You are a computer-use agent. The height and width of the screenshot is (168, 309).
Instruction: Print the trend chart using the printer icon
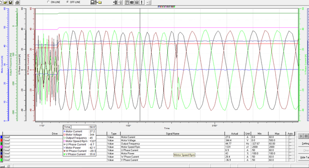[17, 2]
